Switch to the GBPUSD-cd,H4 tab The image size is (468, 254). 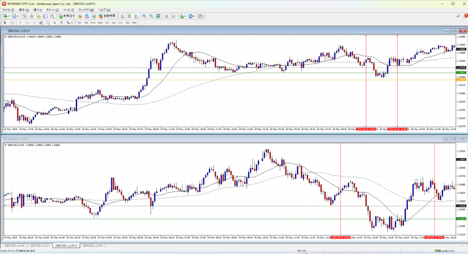point(14,245)
